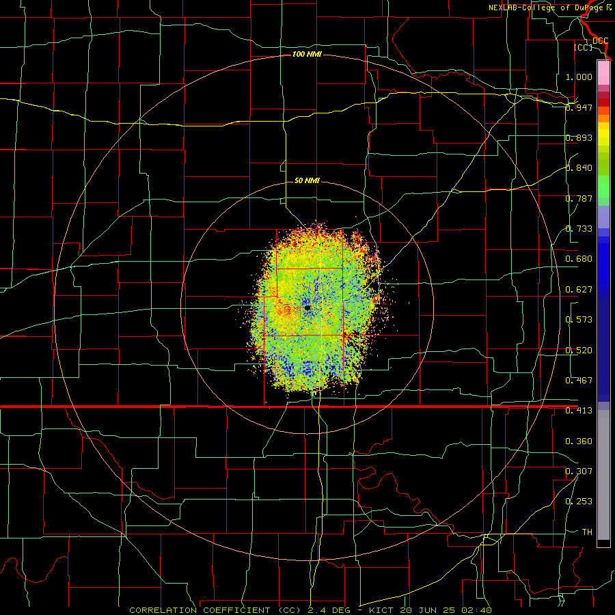Viewport: 615px width, 615px height.
Task: Click the 0.680 legend value
Action: [579, 259]
